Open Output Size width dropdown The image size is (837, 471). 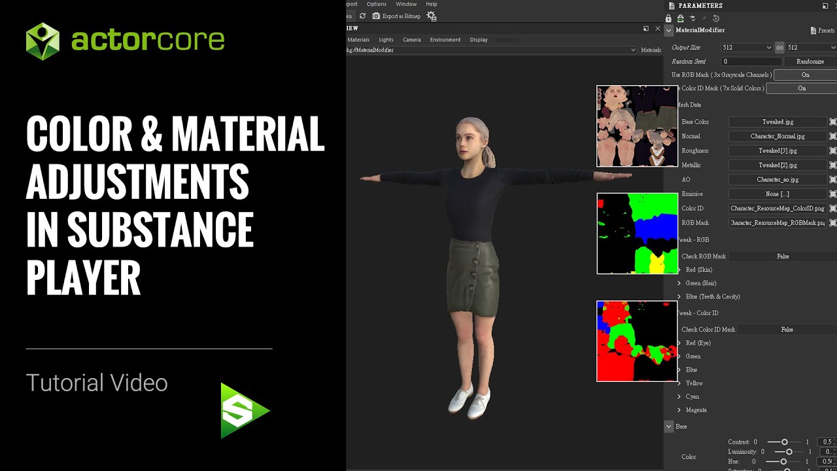tap(747, 48)
